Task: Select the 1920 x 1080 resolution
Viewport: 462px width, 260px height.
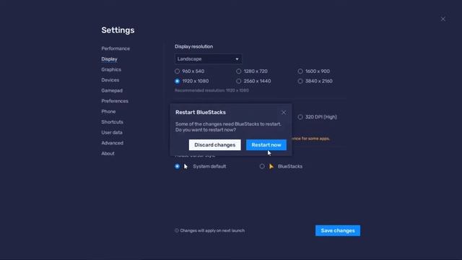Action: point(191,81)
